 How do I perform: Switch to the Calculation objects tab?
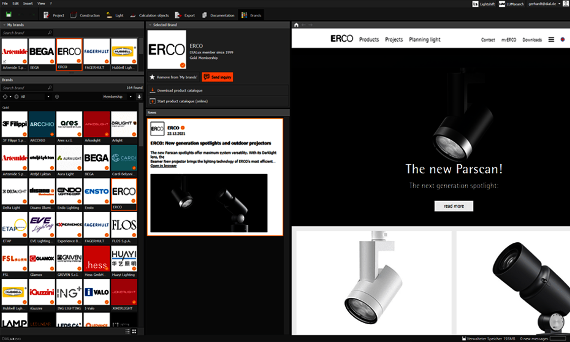(x=150, y=14)
